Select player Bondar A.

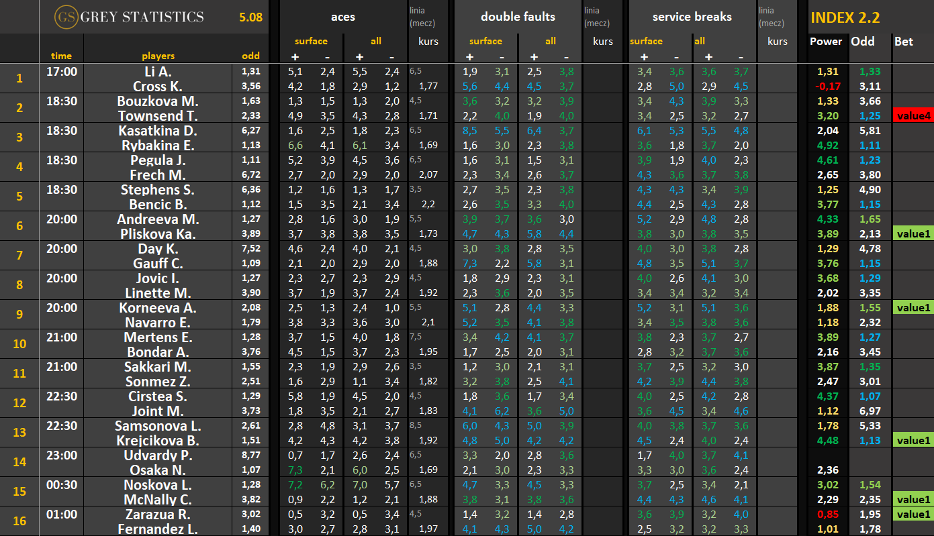(x=158, y=352)
